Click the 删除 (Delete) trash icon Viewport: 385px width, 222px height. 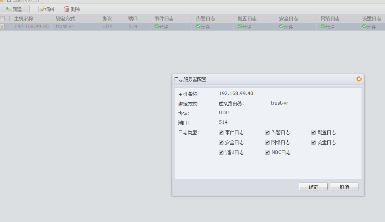pyautogui.click(x=67, y=9)
